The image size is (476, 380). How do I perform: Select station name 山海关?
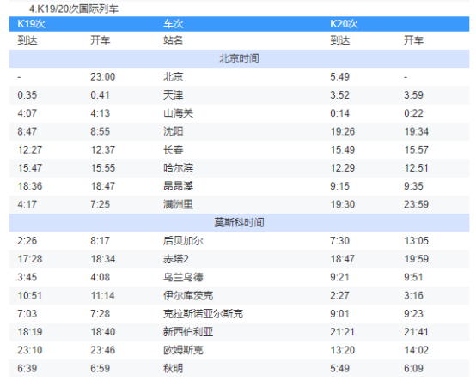click(178, 113)
